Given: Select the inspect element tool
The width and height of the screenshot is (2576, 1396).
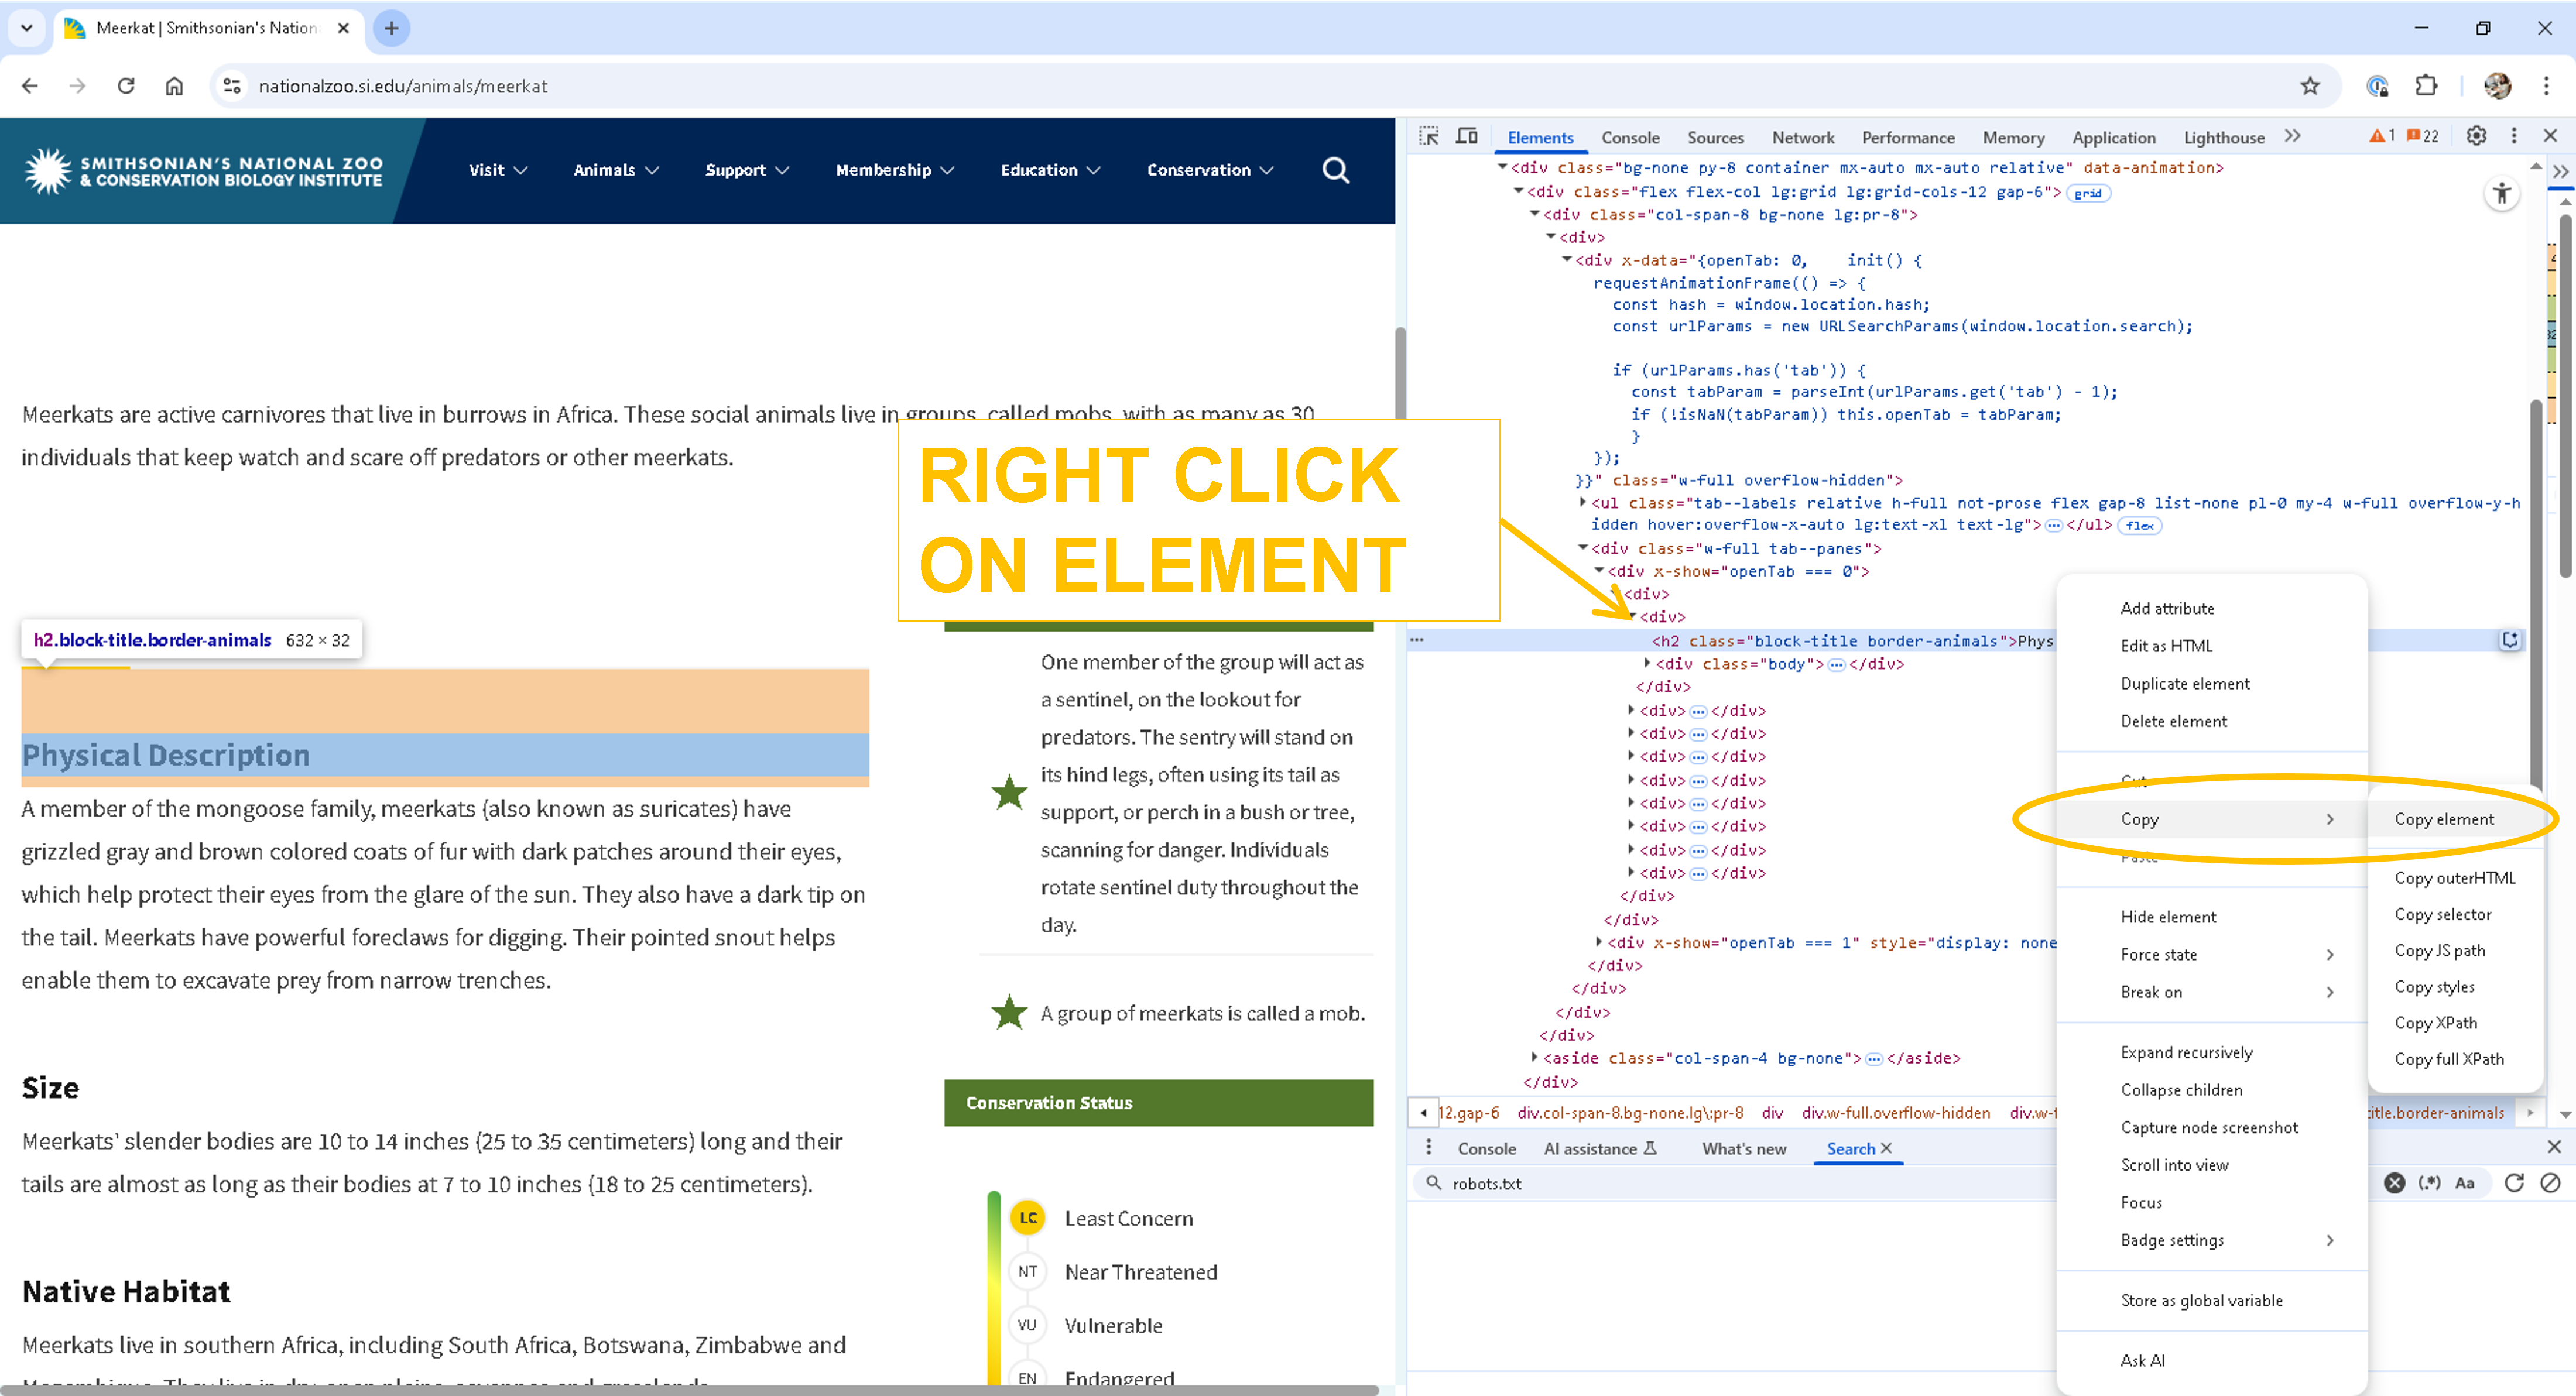Looking at the screenshot, I should [1430, 135].
